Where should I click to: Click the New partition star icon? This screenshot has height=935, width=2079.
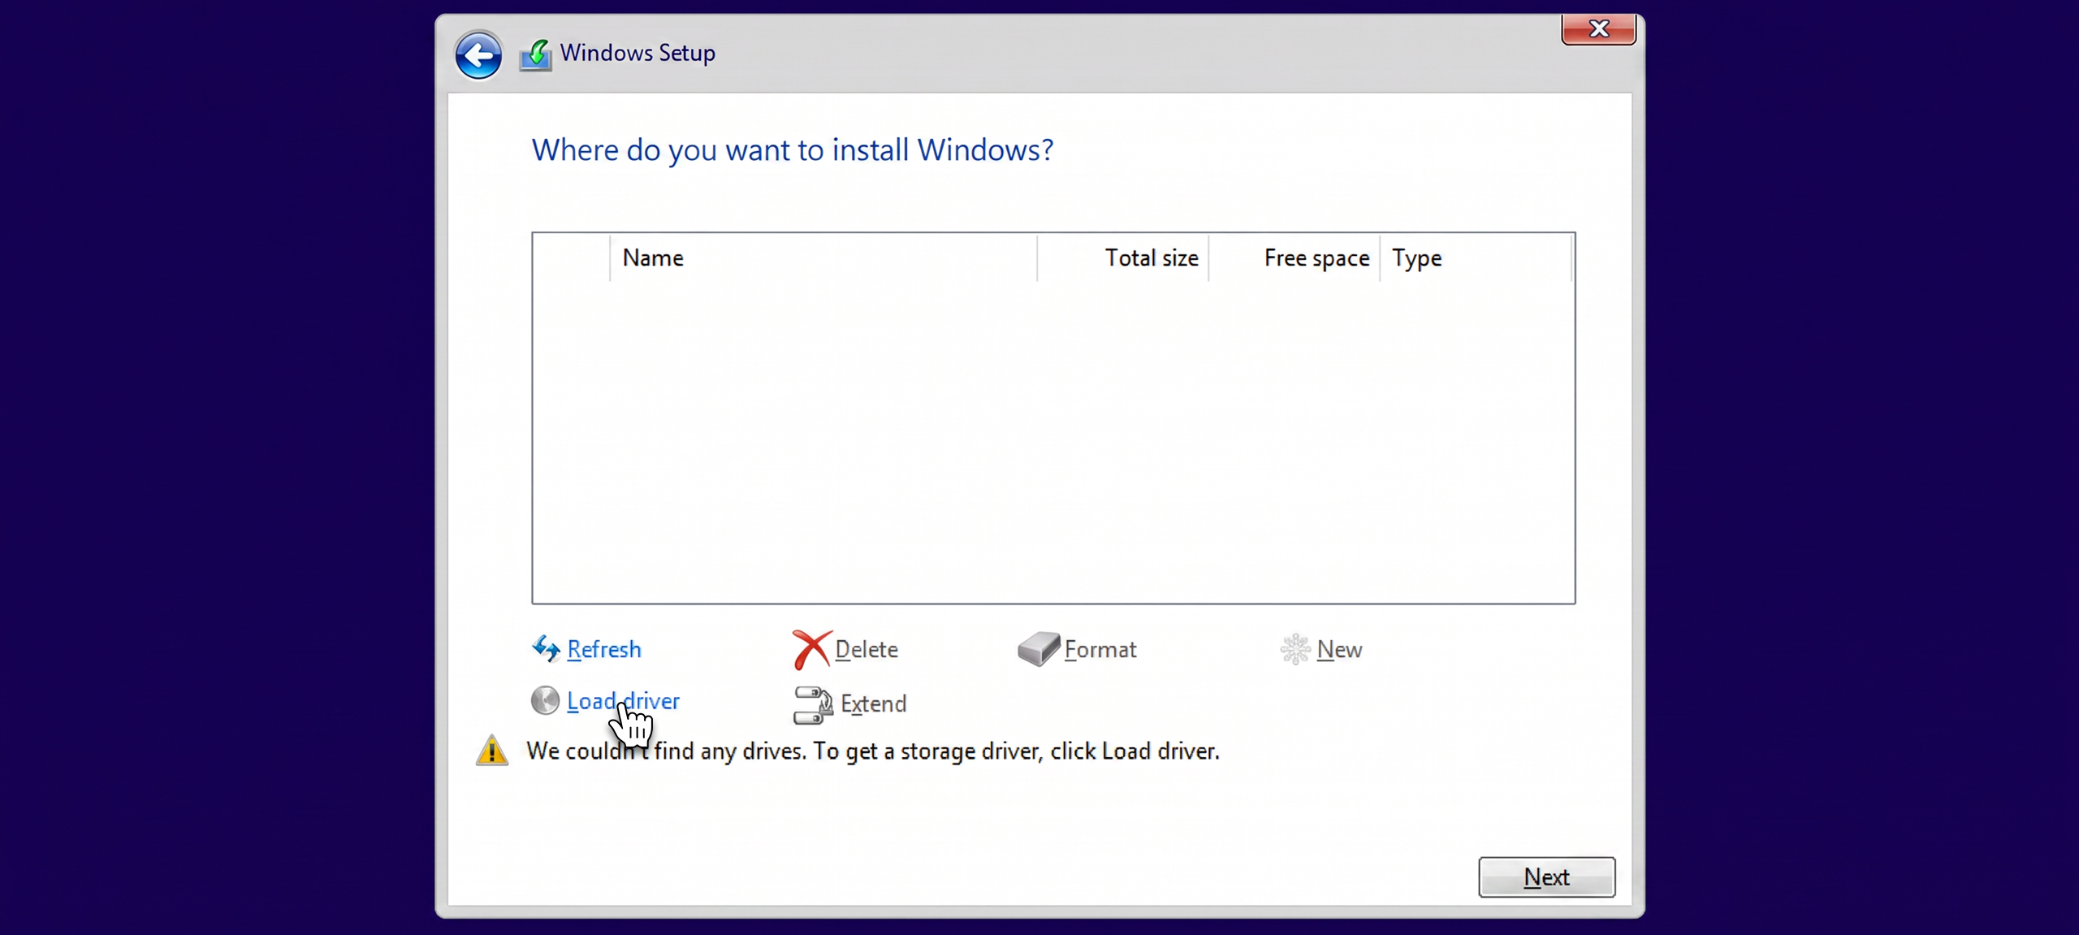click(1295, 649)
